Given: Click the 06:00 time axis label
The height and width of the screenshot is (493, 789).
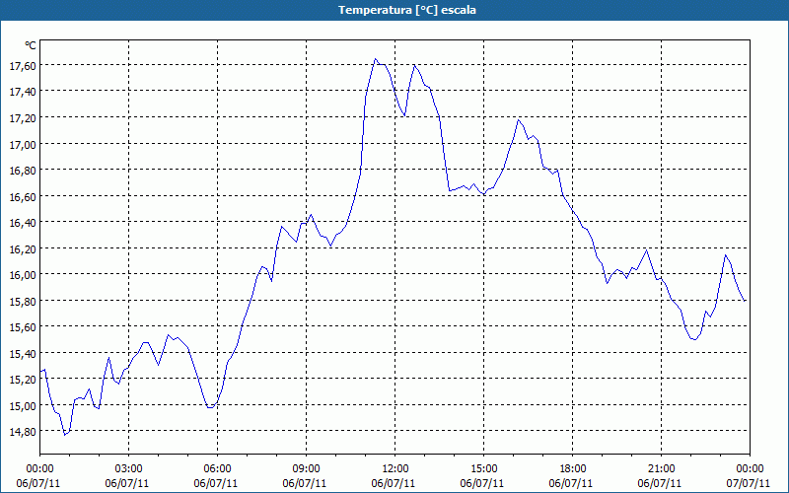Looking at the screenshot, I should [217, 469].
